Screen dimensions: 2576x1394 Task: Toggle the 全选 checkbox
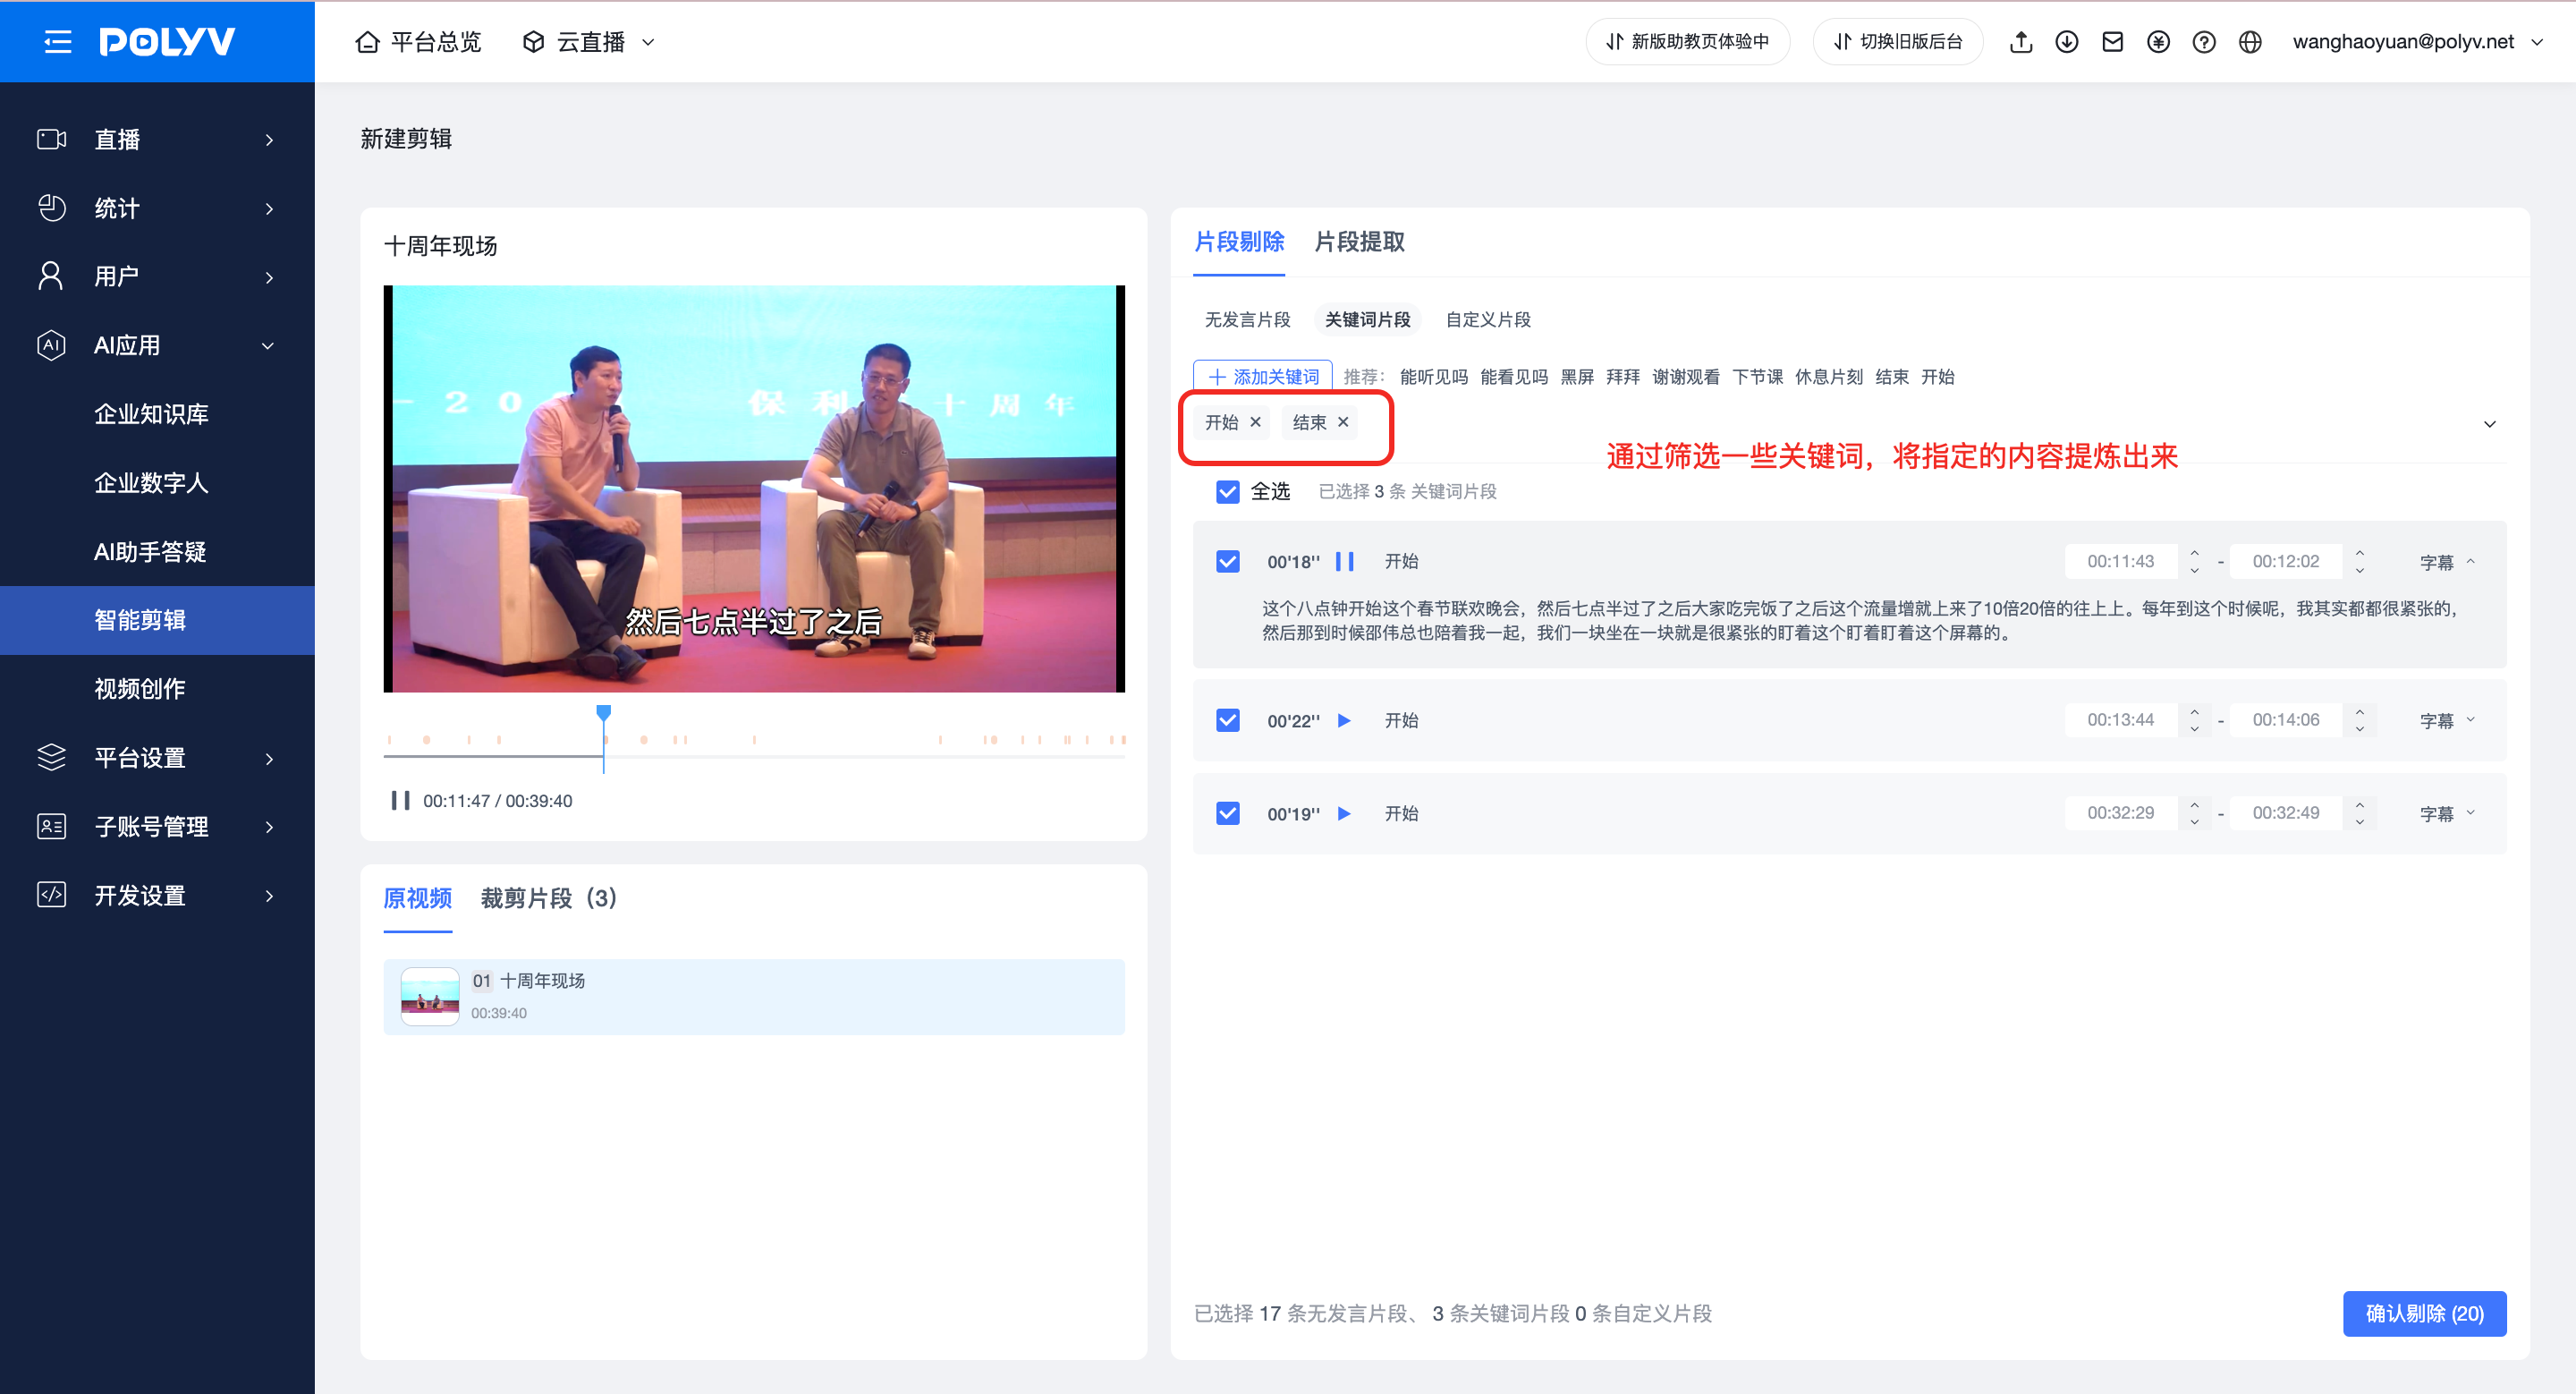[1228, 491]
